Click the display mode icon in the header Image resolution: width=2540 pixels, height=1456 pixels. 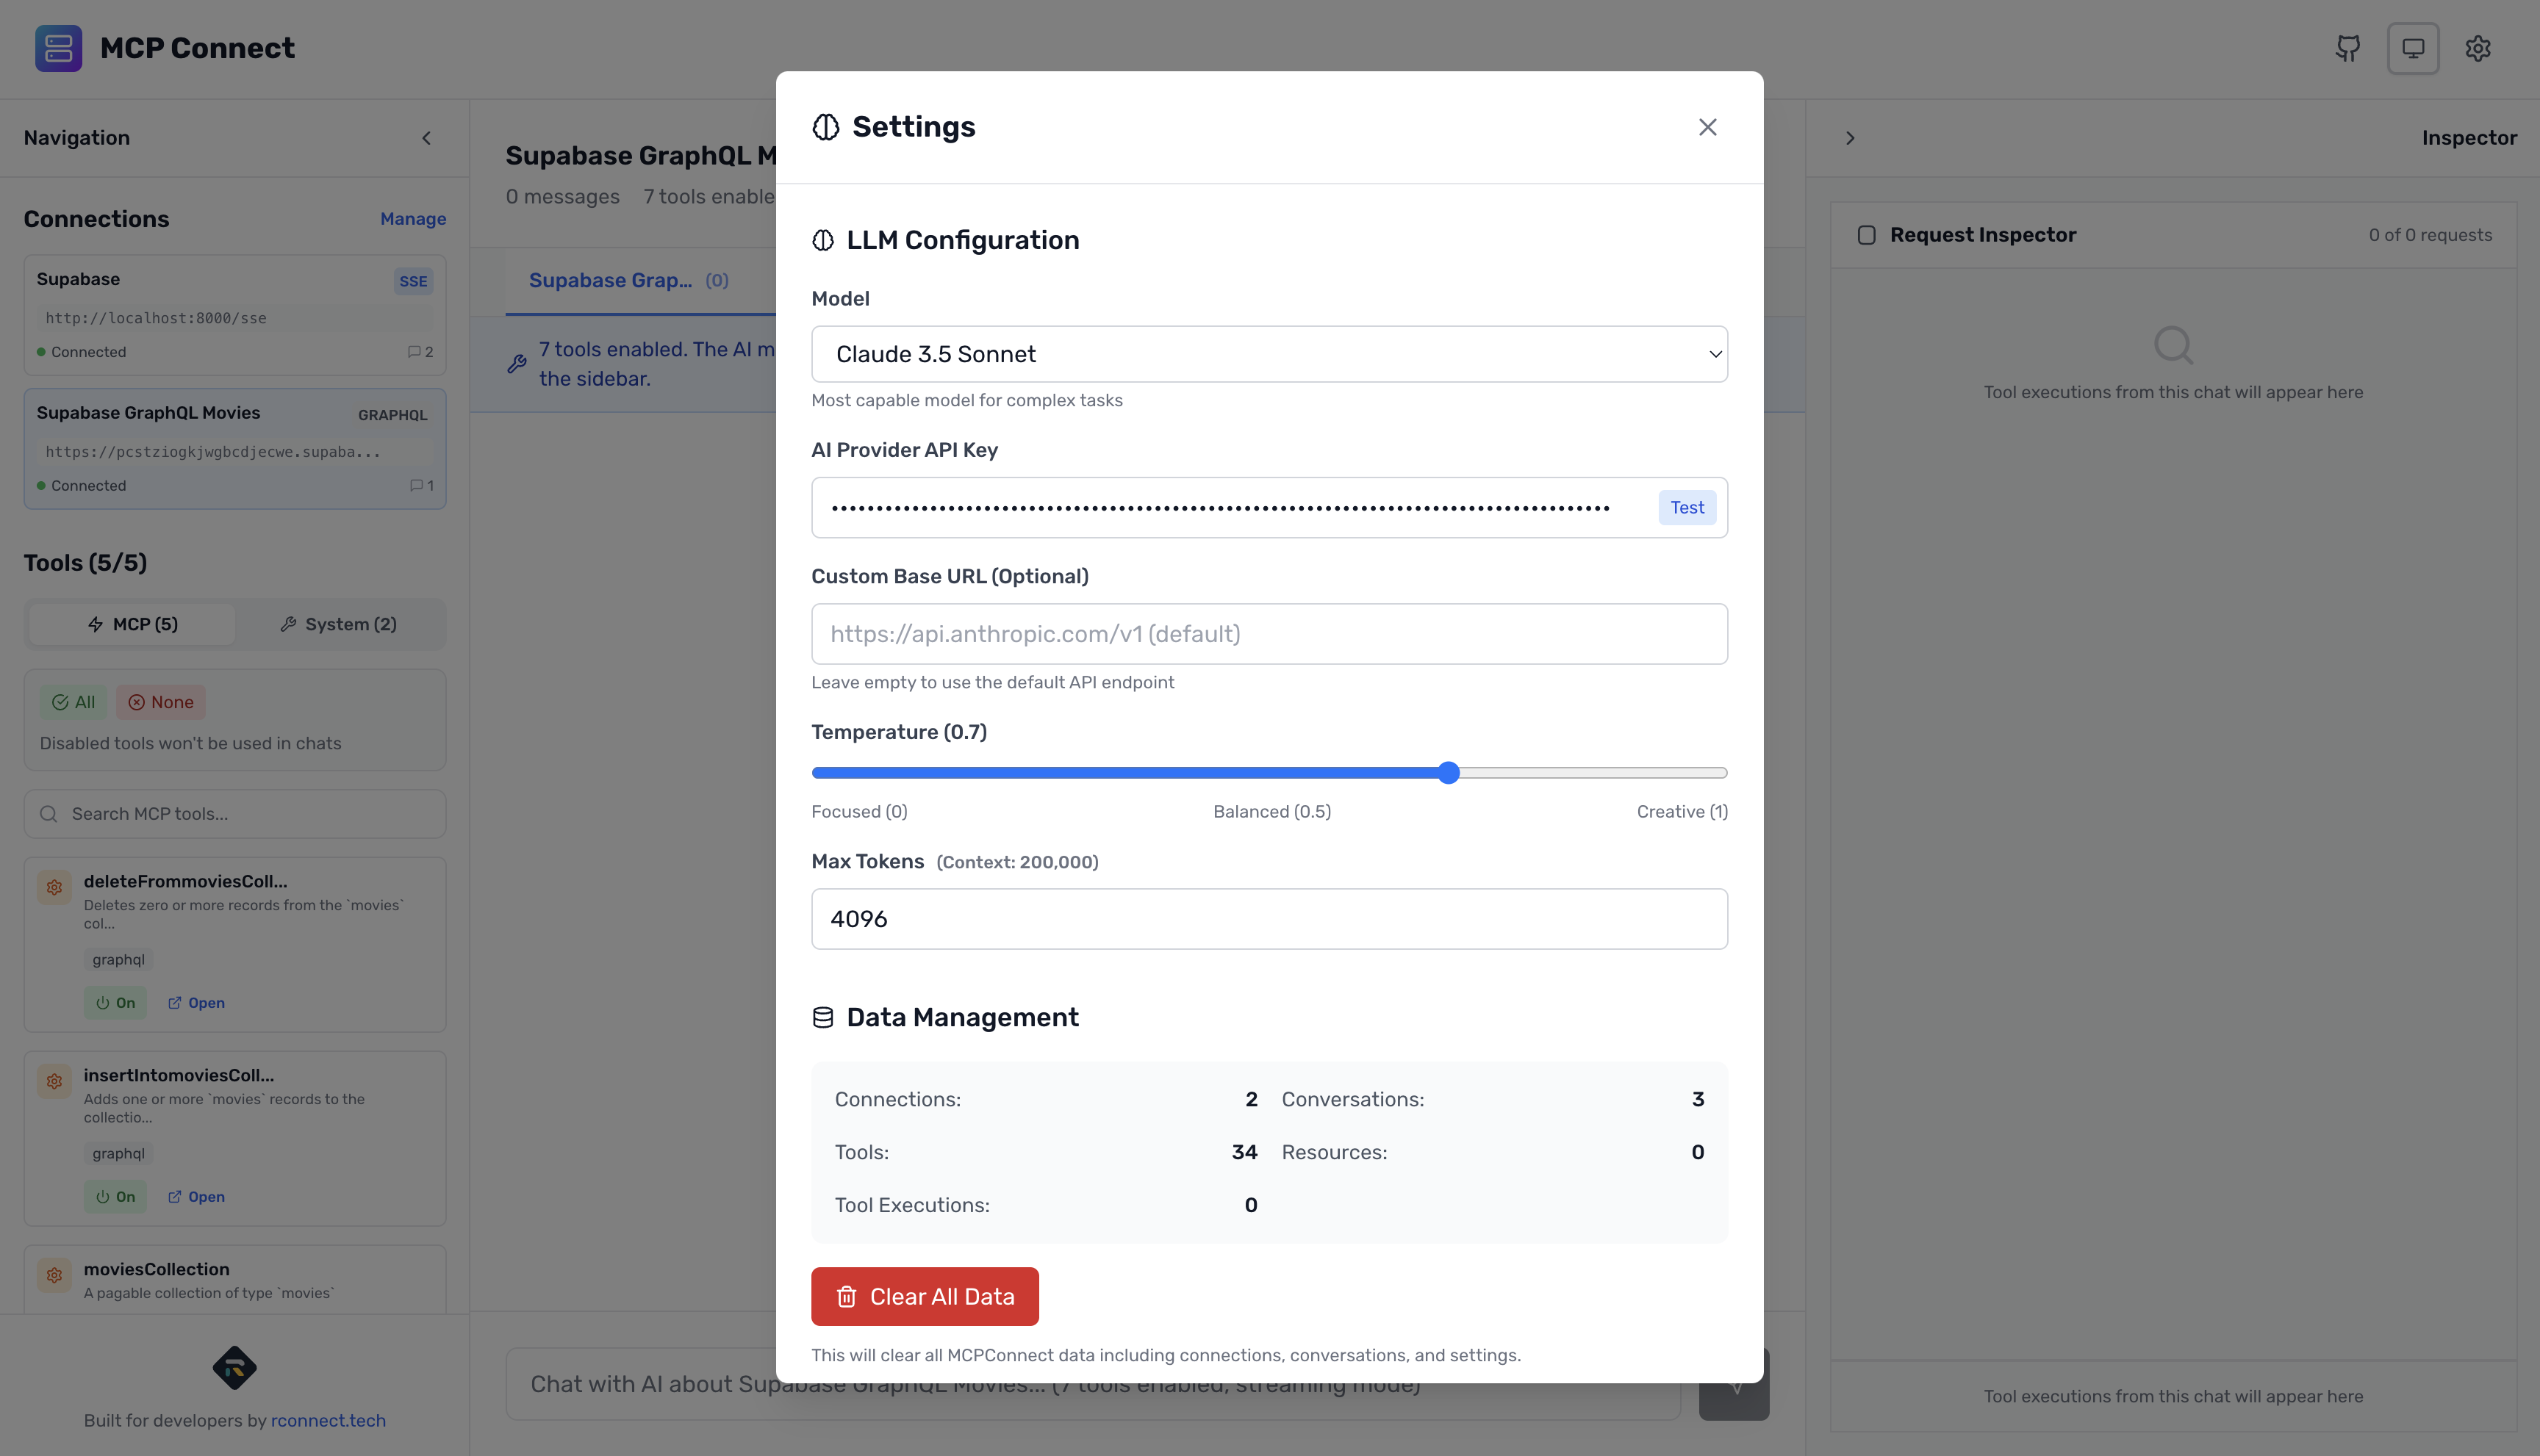2413,48
